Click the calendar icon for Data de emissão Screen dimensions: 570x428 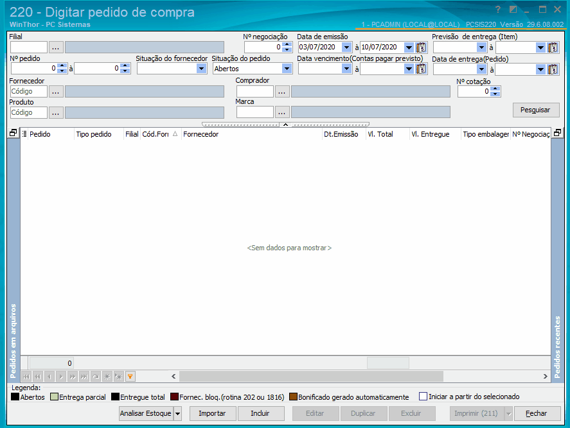(422, 47)
